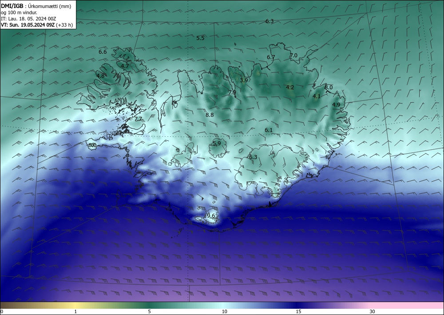Click the text "og 100 m vindur."
The width and height of the screenshot is (444, 315).
point(19,12)
